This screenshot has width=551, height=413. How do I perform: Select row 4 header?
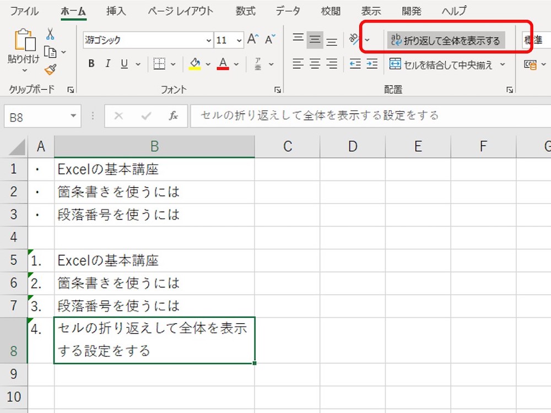click(x=14, y=237)
